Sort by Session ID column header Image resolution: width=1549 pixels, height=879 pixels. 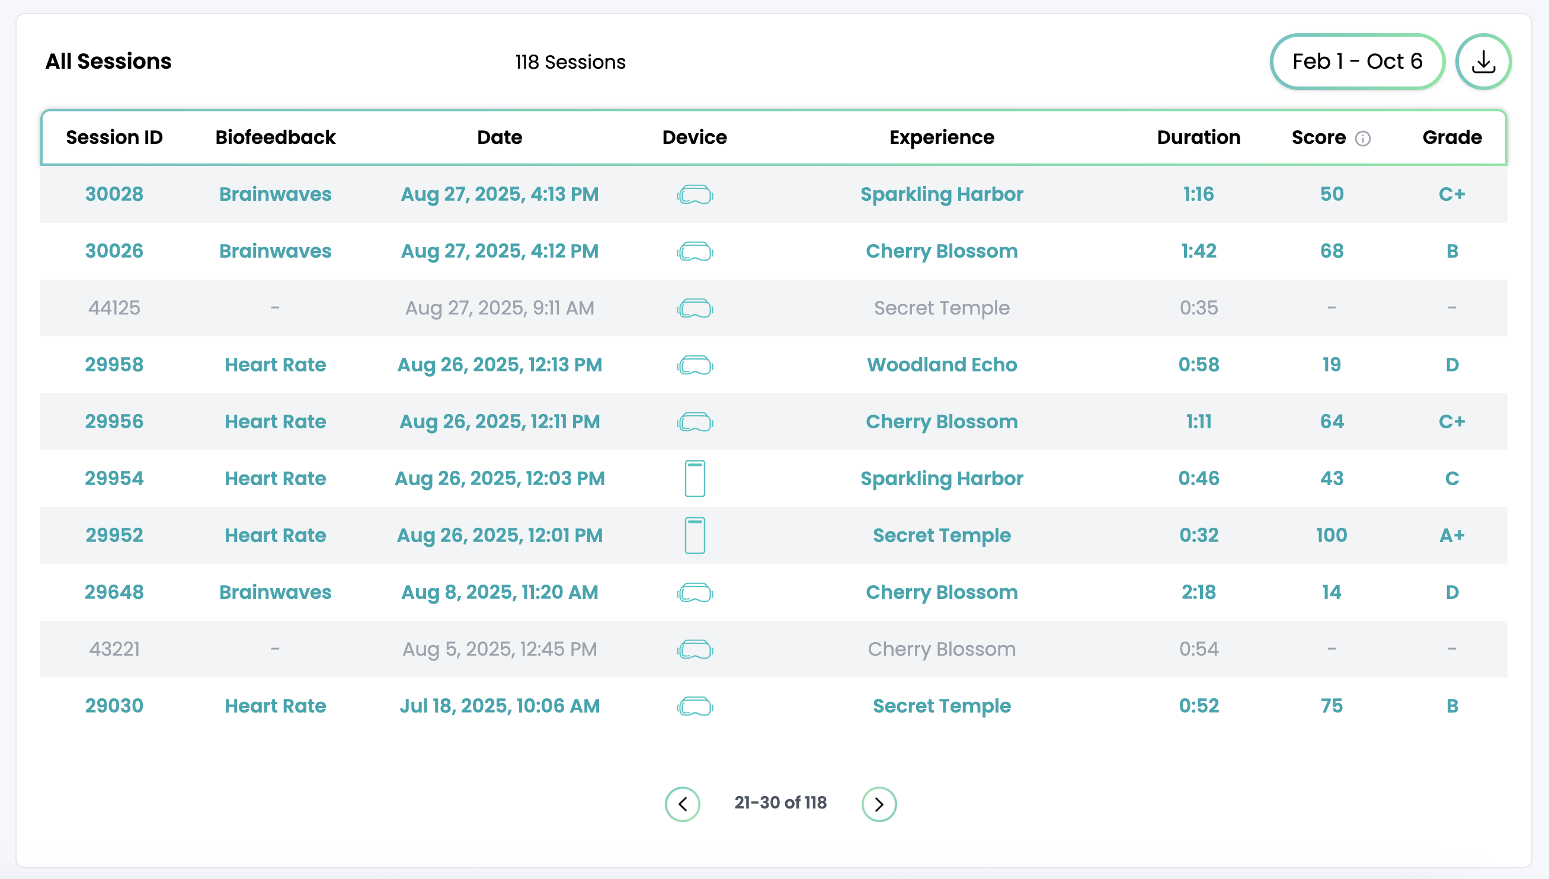114,137
